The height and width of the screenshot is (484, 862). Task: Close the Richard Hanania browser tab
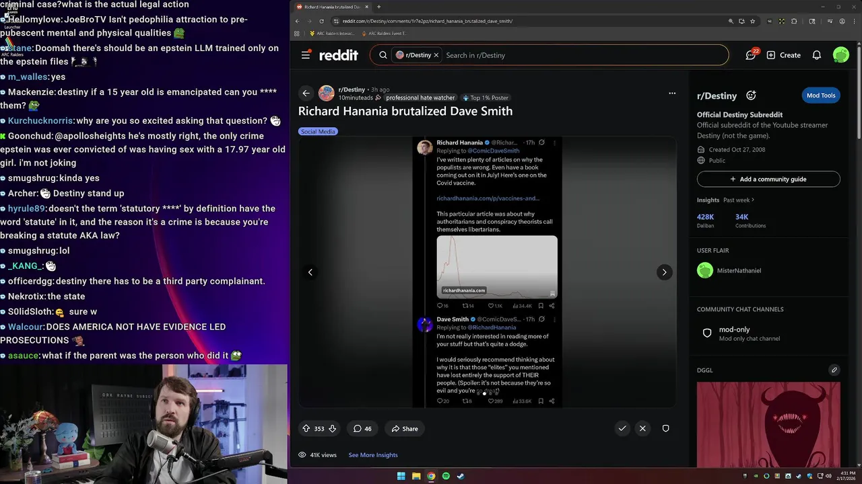[367, 7]
